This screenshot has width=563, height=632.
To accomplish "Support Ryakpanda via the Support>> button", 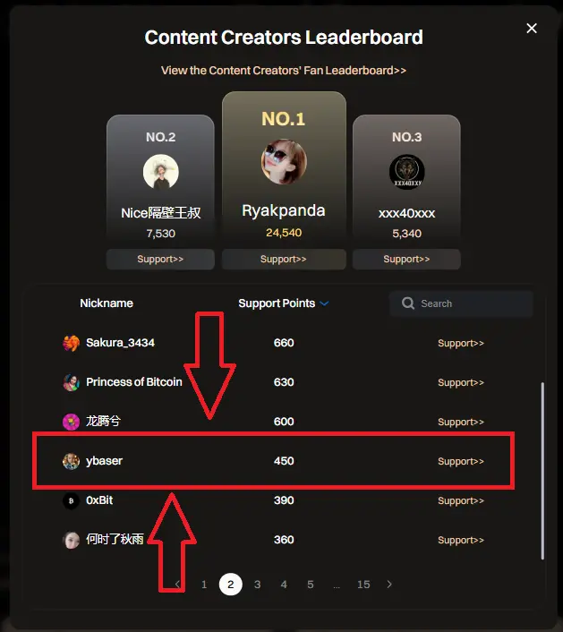I will (284, 260).
